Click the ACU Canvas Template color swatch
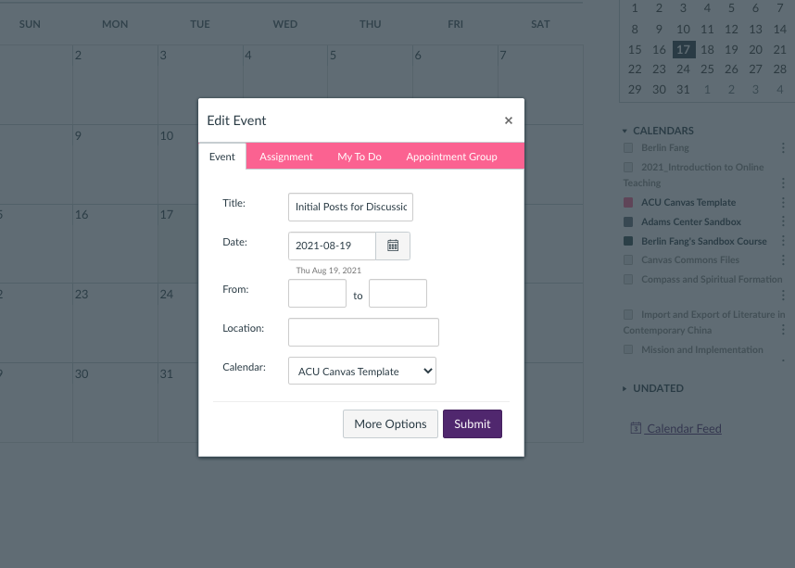 (628, 203)
